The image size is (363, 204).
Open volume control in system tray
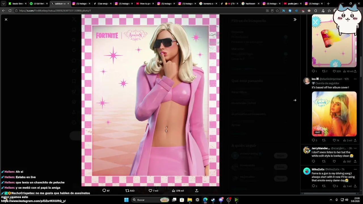coord(347,200)
